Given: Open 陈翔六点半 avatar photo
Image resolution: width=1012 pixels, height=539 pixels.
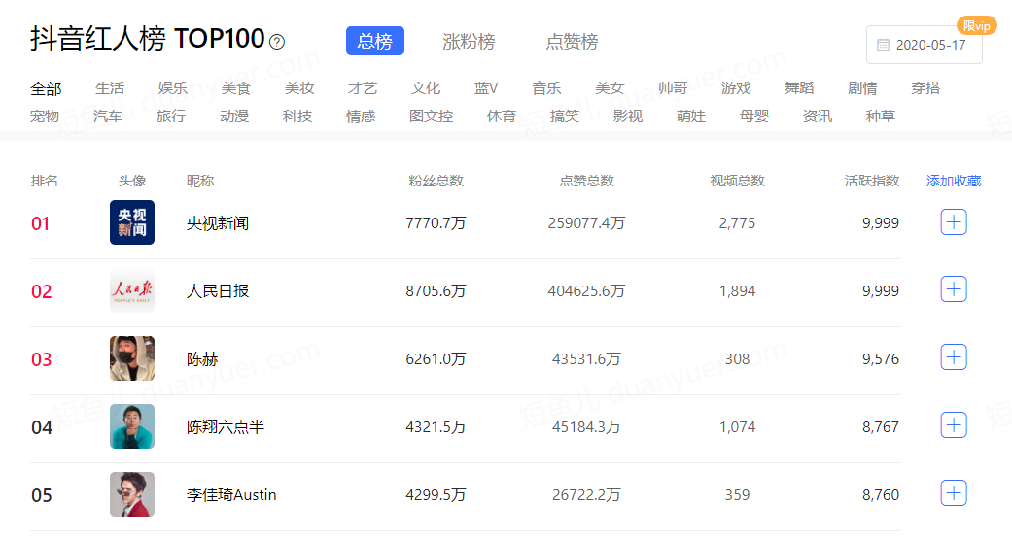Looking at the screenshot, I should pos(132,426).
